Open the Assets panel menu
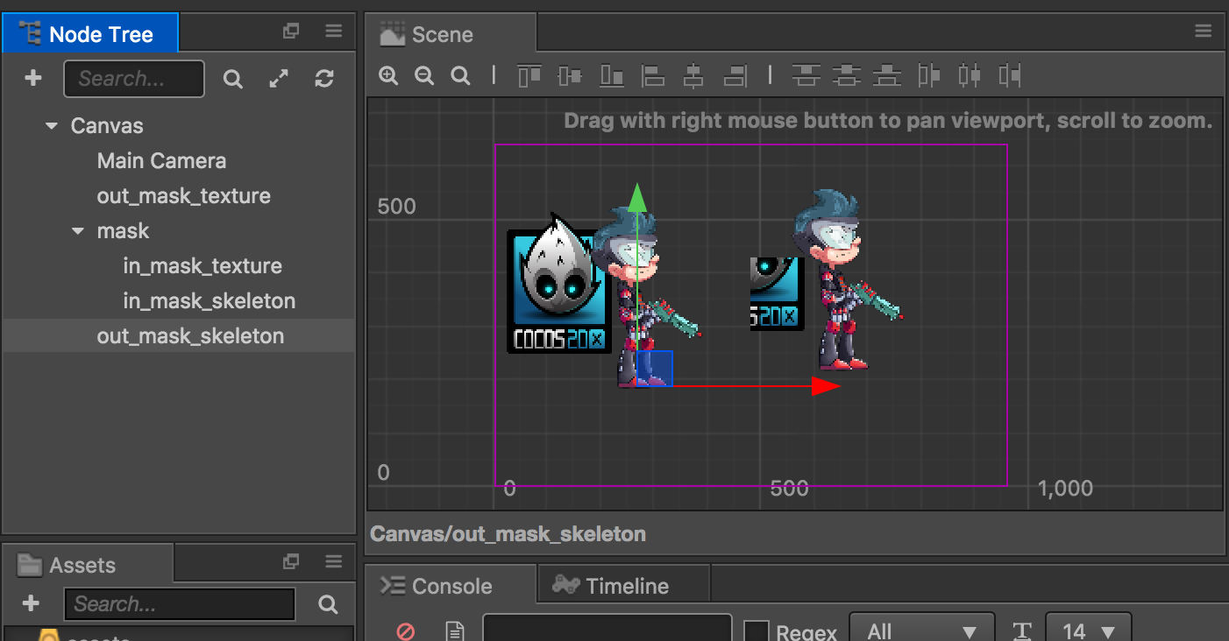1229x641 pixels. [333, 561]
